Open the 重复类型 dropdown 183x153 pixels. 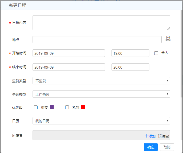[x=101, y=81]
